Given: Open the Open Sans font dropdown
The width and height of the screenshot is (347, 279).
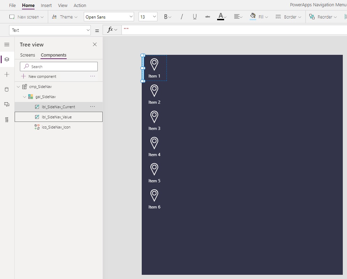Looking at the screenshot, I should (109, 17).
